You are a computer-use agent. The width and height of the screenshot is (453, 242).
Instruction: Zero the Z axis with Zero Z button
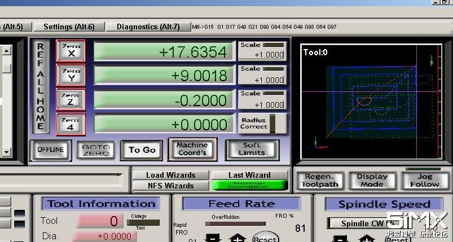(71, 100)
